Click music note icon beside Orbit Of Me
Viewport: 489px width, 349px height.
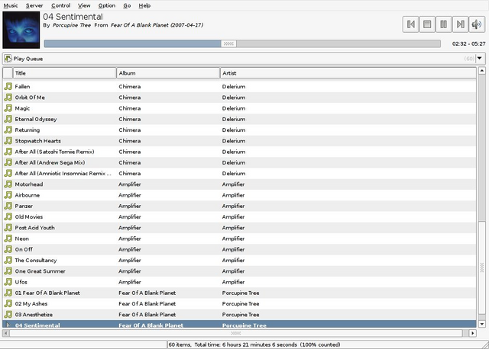click(x=8, y=98)
